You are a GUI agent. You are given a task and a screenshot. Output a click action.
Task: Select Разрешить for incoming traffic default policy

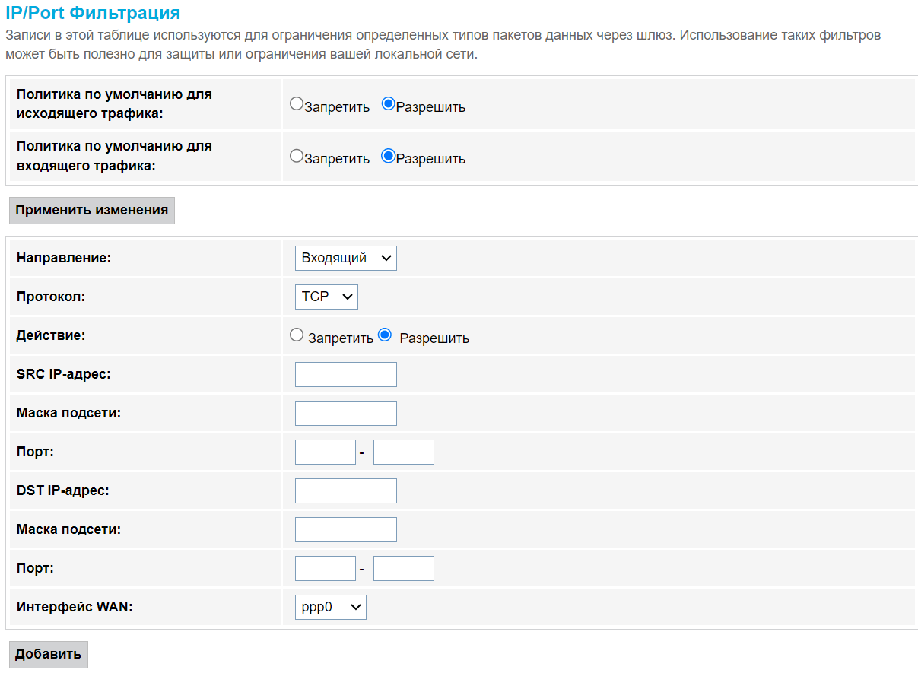(388, 157)
